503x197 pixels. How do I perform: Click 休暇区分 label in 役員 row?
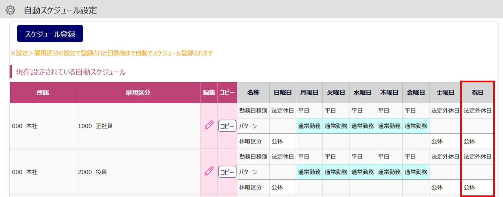click(253, 187)
